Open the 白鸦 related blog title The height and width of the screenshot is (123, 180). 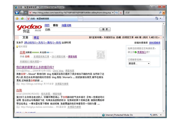pyautogui.click(x=22, y=53)
